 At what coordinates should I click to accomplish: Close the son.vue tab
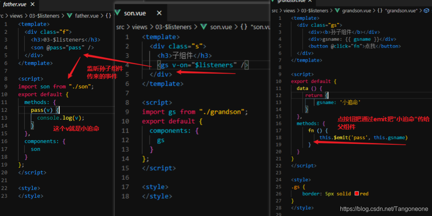click(159, 13)
